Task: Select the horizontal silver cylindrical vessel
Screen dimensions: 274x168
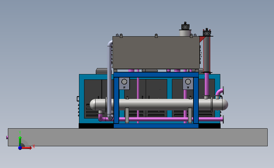Action: point(159,105)
